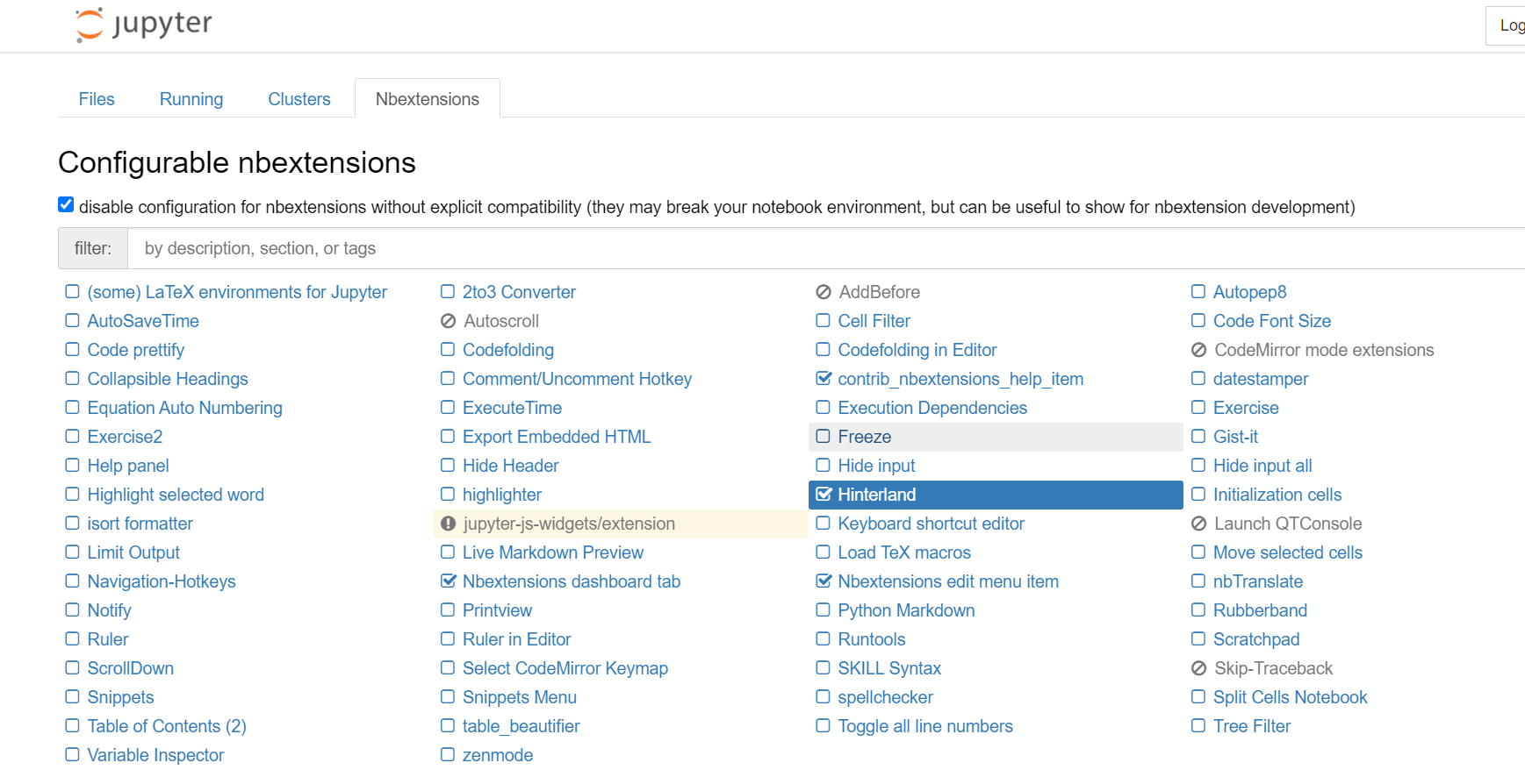Screen dimensions: 1525x770
Task: Click warning icon beside jupyter-js-widgets/extension
Action: click(x=449, y=524)
